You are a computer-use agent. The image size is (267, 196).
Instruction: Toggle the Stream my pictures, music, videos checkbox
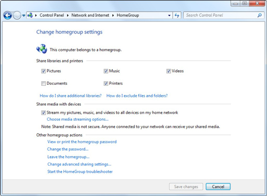43,113
